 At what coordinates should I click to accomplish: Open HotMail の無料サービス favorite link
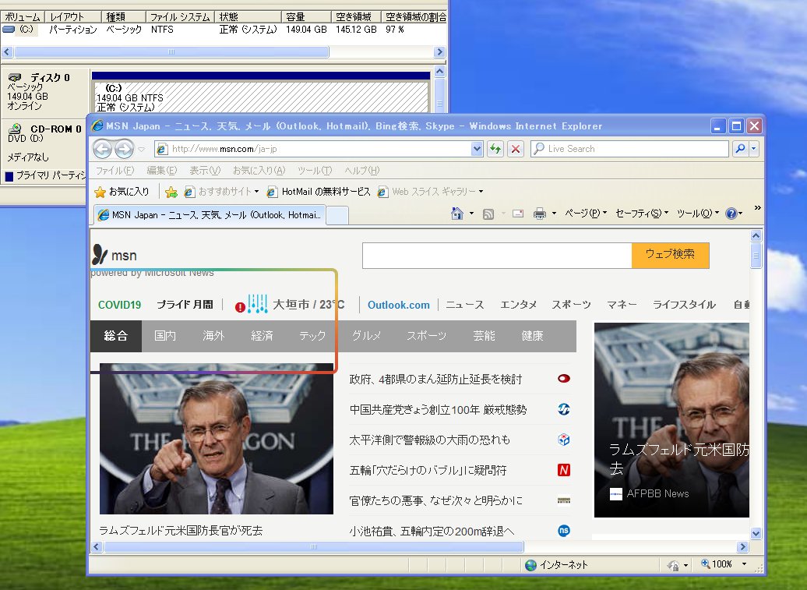(319, 192)
